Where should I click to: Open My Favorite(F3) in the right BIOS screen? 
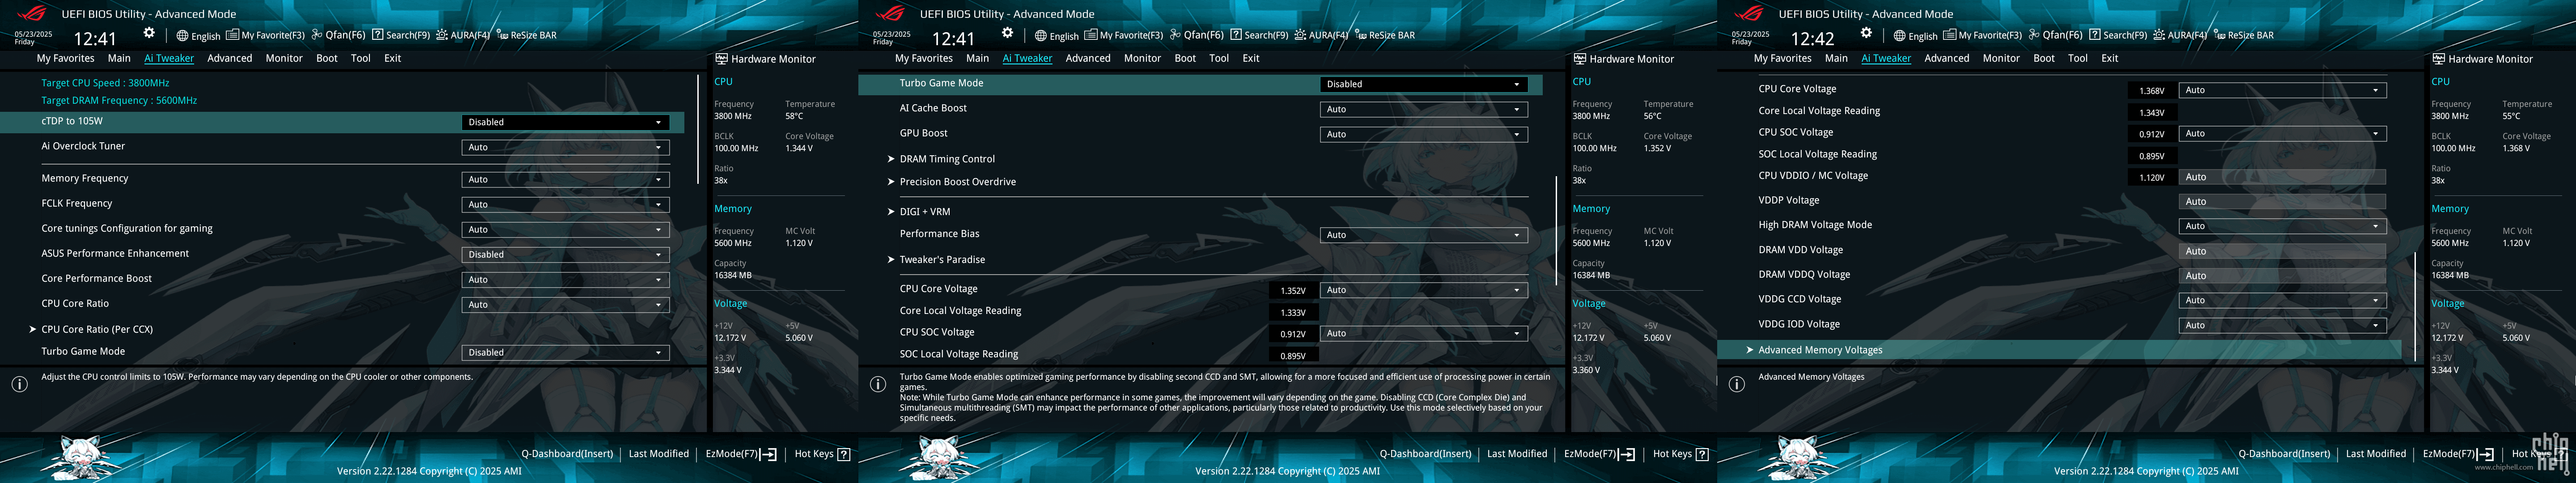tap(1982, 35)
